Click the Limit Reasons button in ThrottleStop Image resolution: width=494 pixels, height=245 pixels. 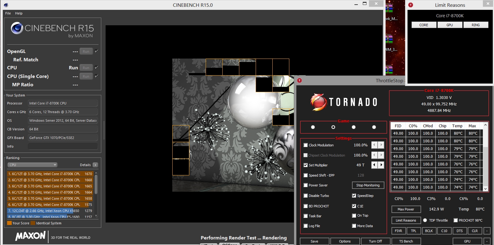[x=406, y=220]
